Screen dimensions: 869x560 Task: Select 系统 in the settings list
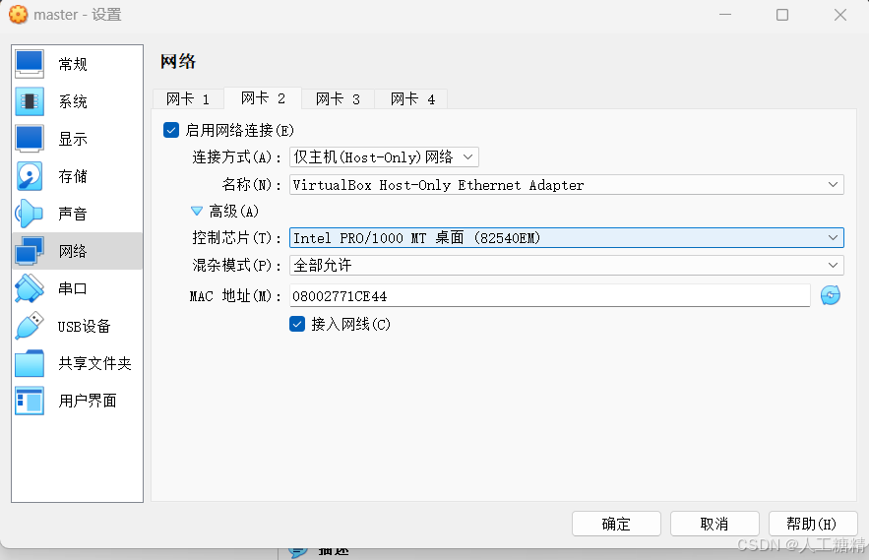pyautogui.click(x=77, y=101)
